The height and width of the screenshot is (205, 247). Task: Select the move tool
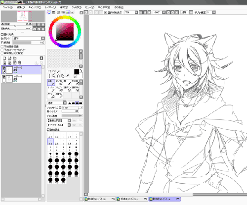[x=49, y=76]
